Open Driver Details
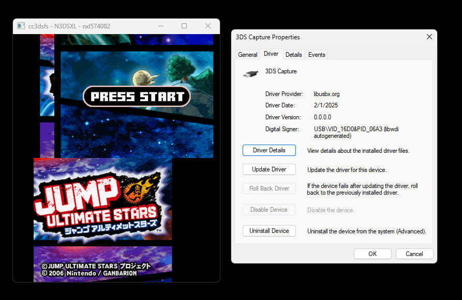 tap(269, 150)
